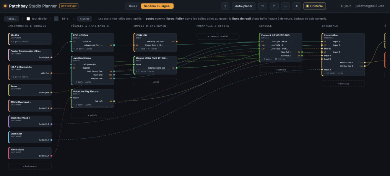
Task: Click the Clarett Monitor Out L port dot
Action: pos(365,62)
